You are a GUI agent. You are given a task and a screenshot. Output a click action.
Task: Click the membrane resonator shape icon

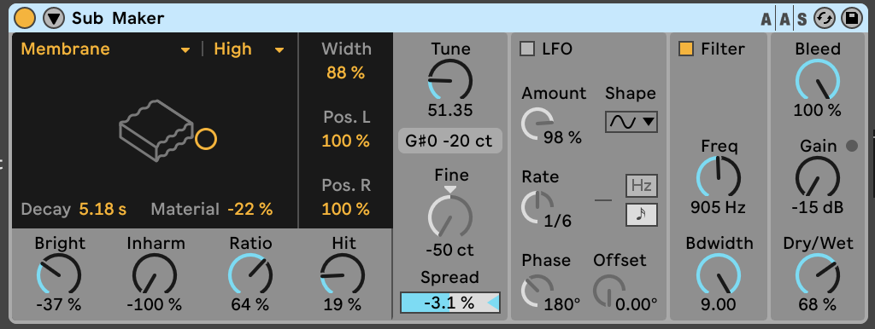(x=156, y=130)
